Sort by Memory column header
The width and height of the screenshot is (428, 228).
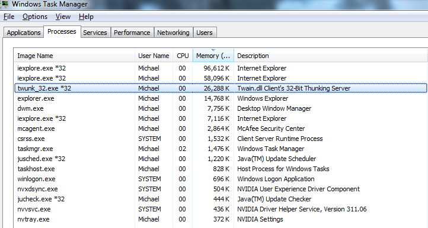tap(213, 56)
